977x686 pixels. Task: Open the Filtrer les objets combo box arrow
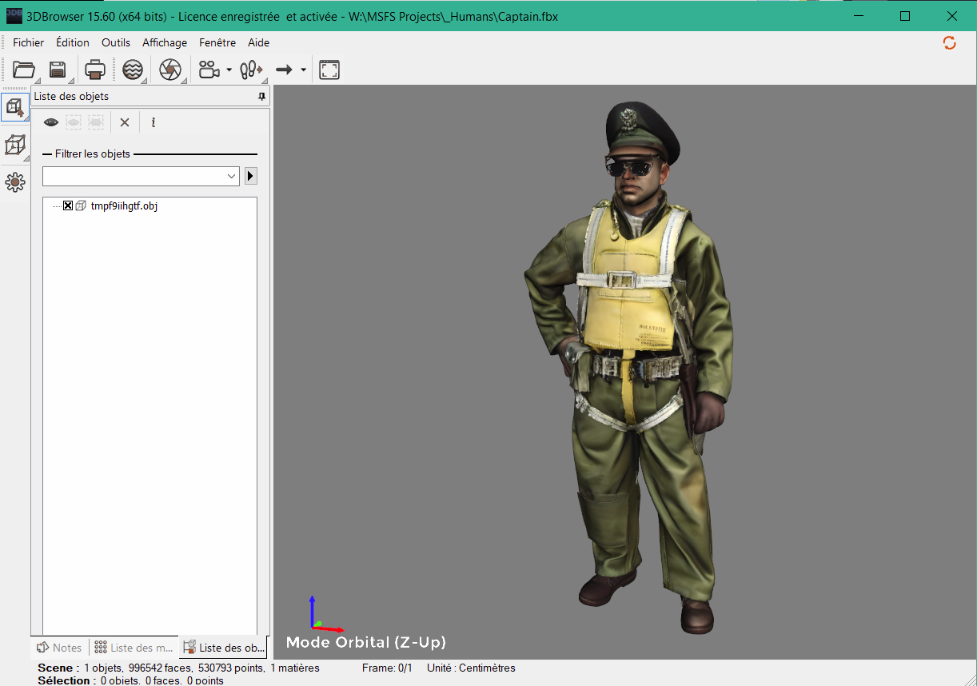click(x=232, y=176)
